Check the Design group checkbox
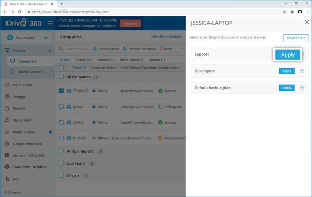 [x=61, y=175]
